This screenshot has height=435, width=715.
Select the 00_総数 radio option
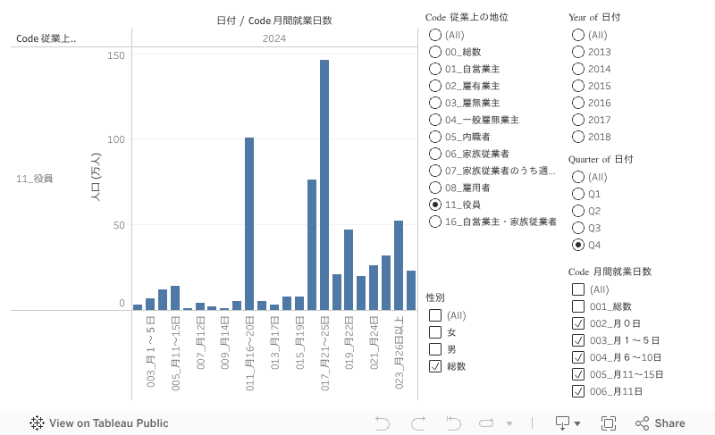pos(435,52)
